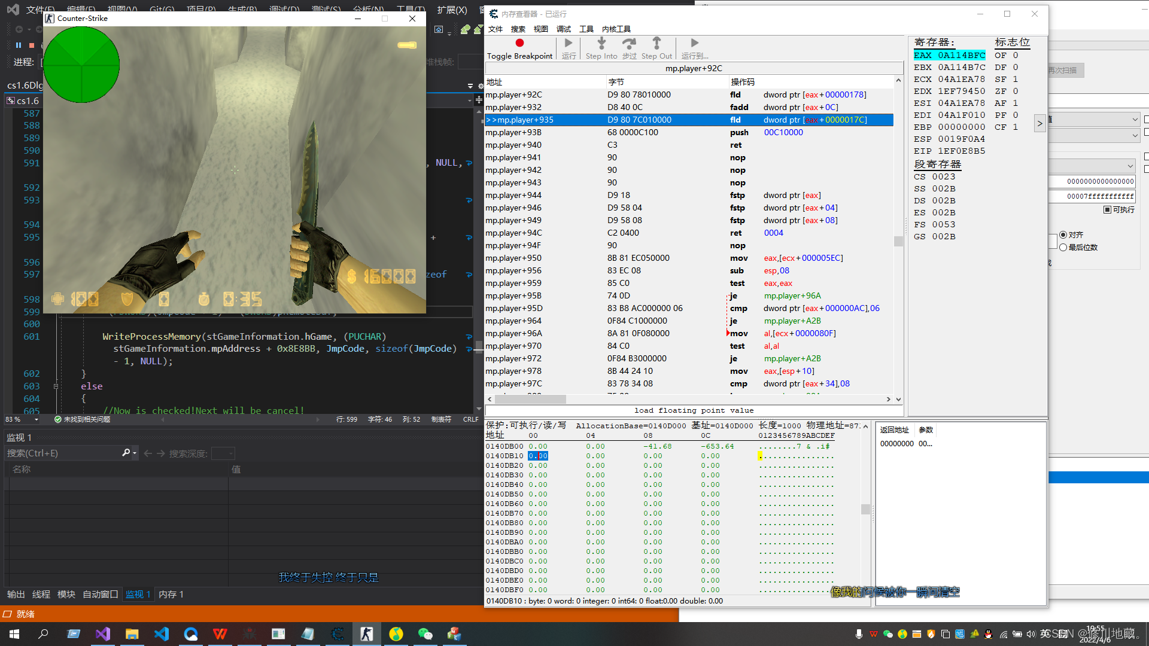
Task: Switch to the 线程 tab
Action: (x=41, y=594)
